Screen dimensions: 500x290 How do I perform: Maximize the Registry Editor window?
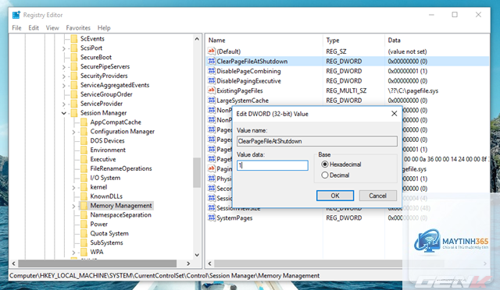(455, 15)
